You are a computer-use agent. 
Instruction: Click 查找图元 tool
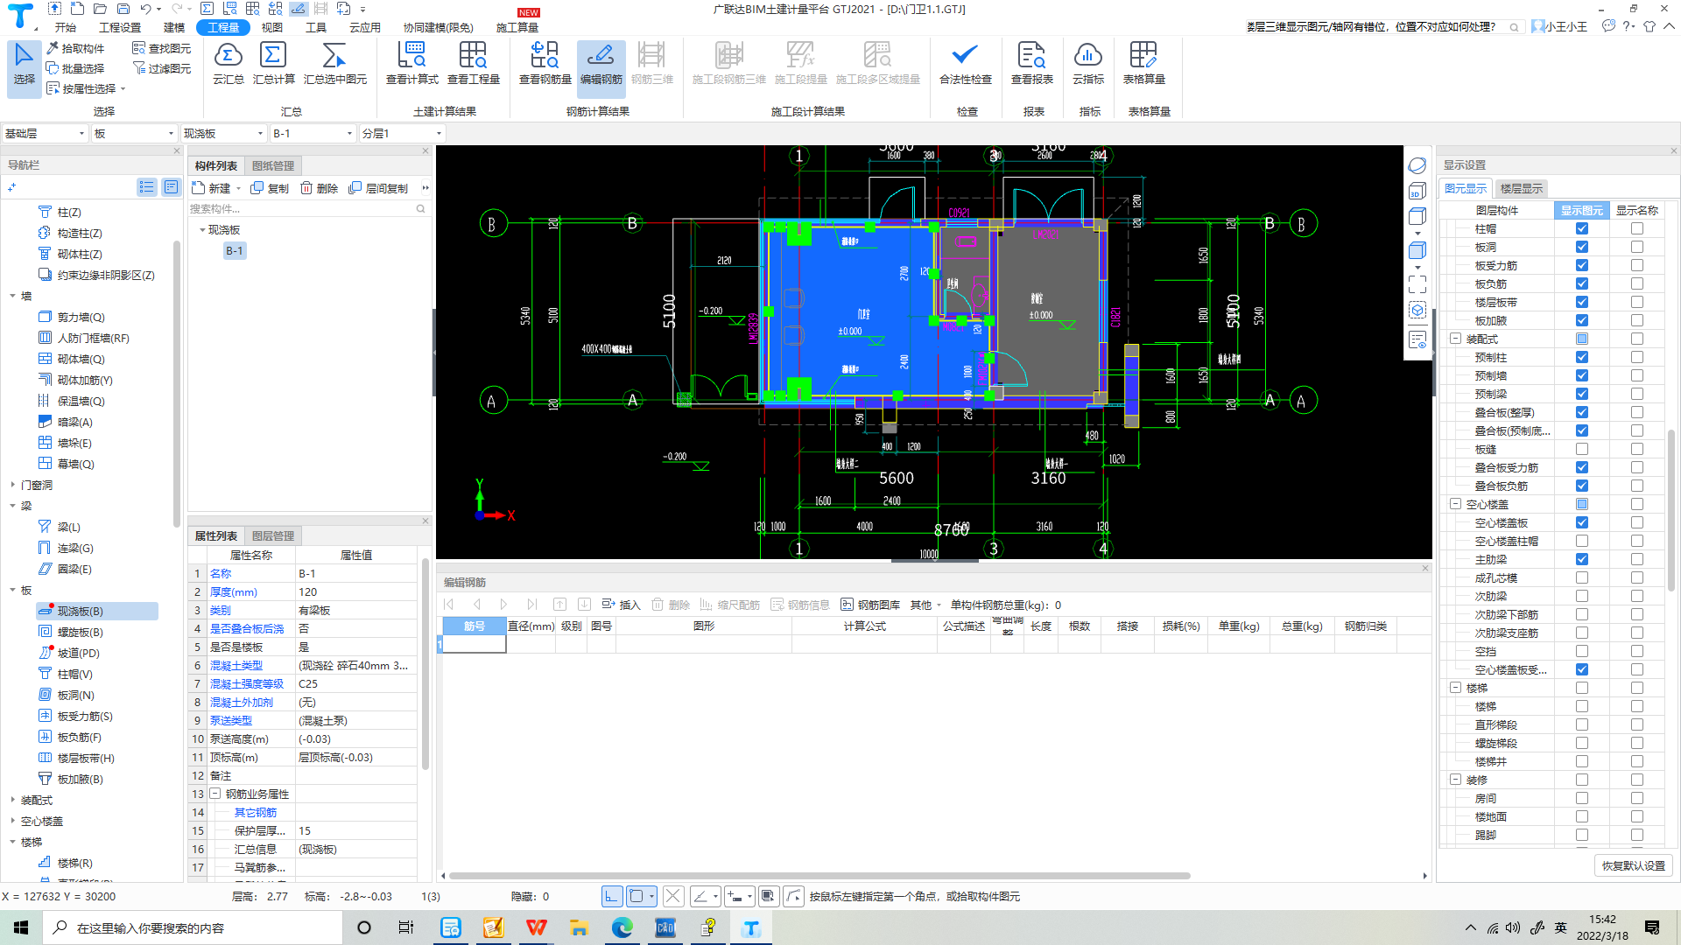coord(161,48)
